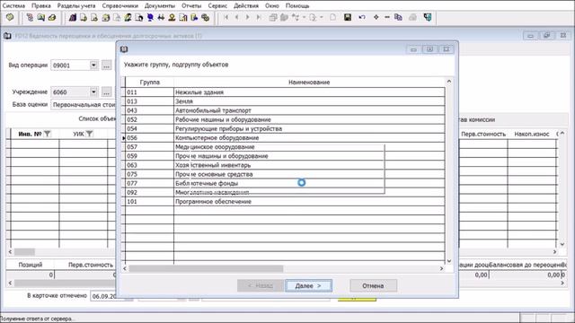
Task: Click right arrow of dialog horizontal scrollbar
Action: click(441, 268)
